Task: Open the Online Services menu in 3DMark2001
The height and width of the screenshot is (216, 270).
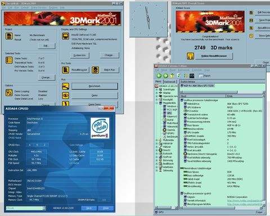Action: [39, 7]
